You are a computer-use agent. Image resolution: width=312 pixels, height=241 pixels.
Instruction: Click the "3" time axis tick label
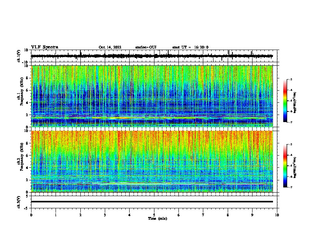pyautogui.click(x=105, y=215)
